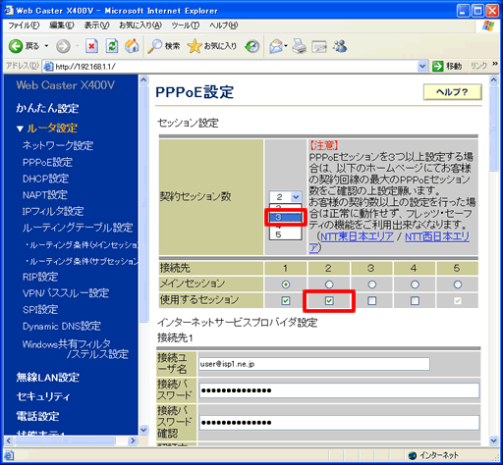Click the page icon in address bar
This screenshot has width=503, height=465.
(x=48, y=67)
